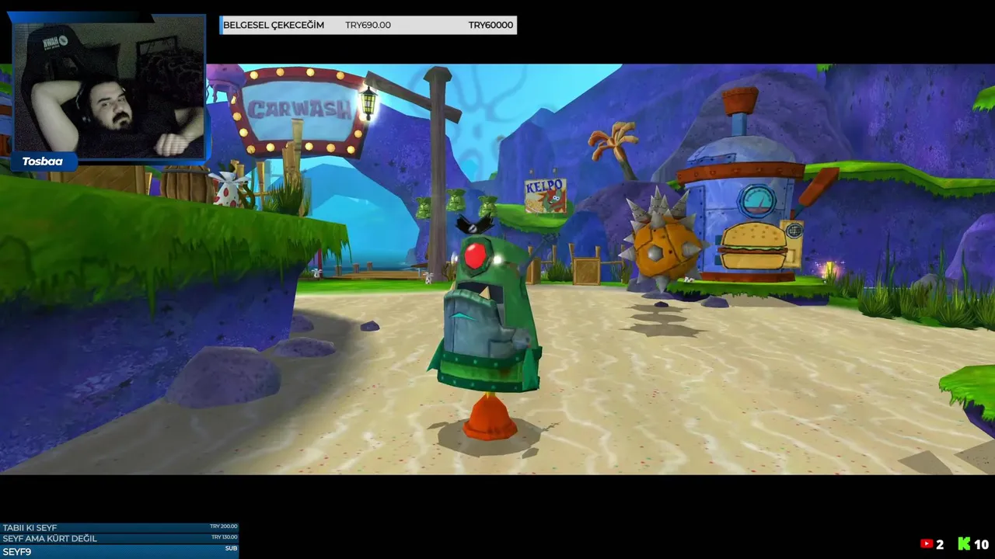Click the Tosbaa name label
Screen dimensions: 995x559
coord(42,161)
